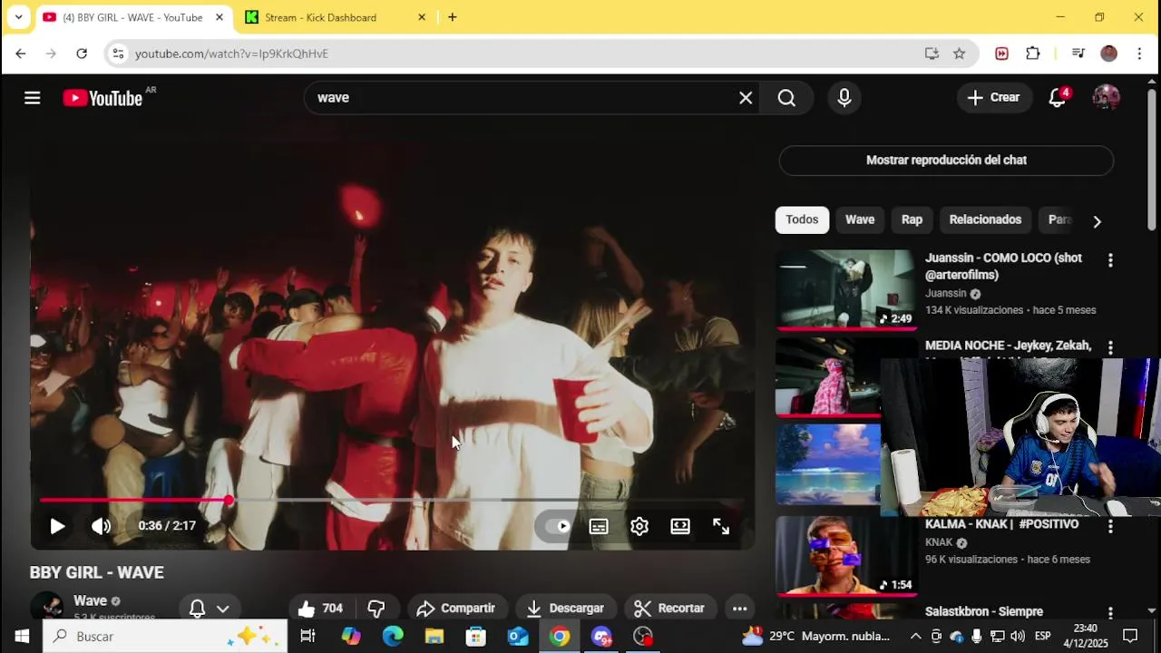Play the BBY GIRL video

(57, 526)
